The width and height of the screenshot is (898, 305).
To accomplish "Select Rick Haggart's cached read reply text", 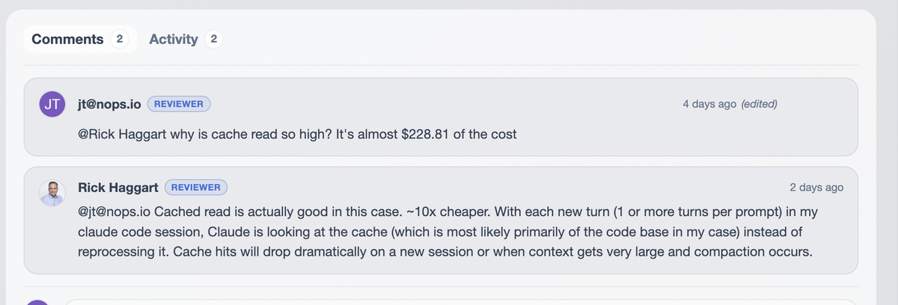I will 445,231.
